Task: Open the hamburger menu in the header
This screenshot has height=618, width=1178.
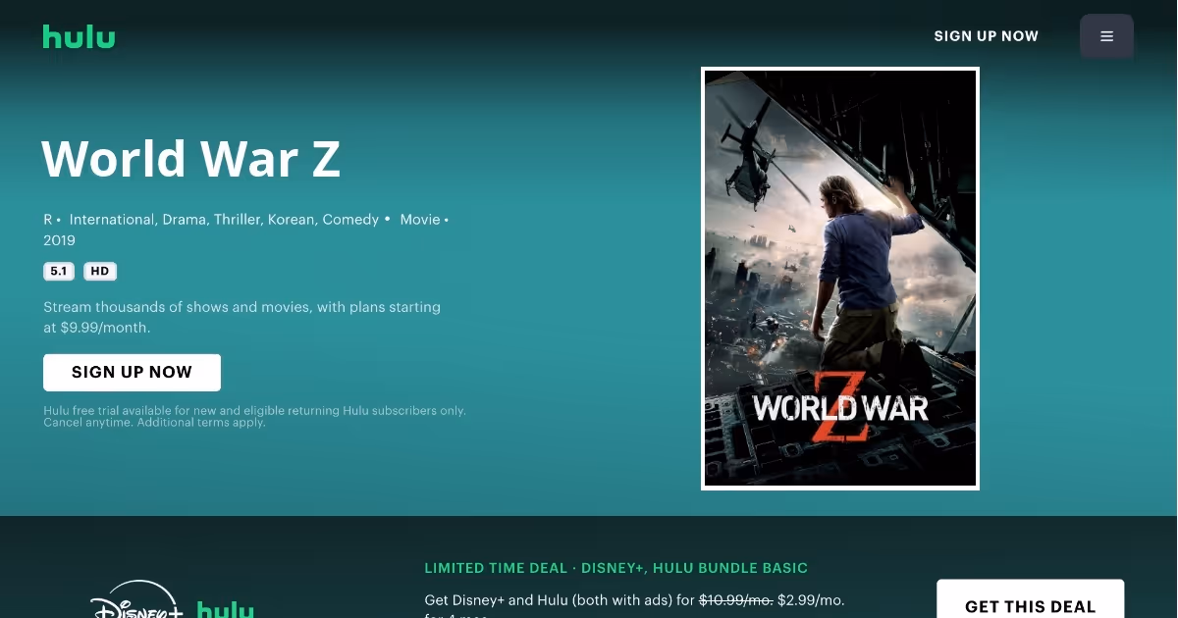Action: 1106,36
